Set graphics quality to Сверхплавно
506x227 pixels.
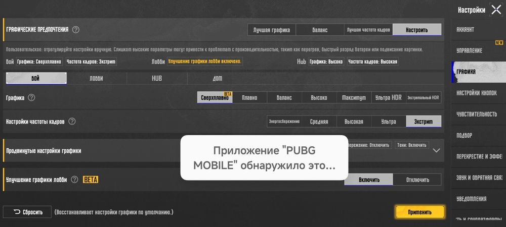(215, 98)
